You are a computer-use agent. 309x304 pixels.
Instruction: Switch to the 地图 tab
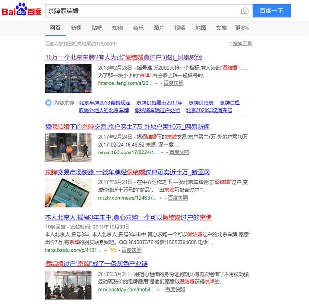tap(201, 28)
